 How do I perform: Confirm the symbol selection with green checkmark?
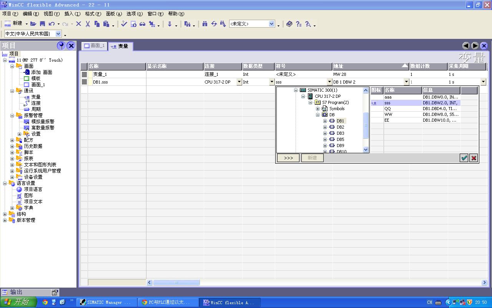(464, 158)
